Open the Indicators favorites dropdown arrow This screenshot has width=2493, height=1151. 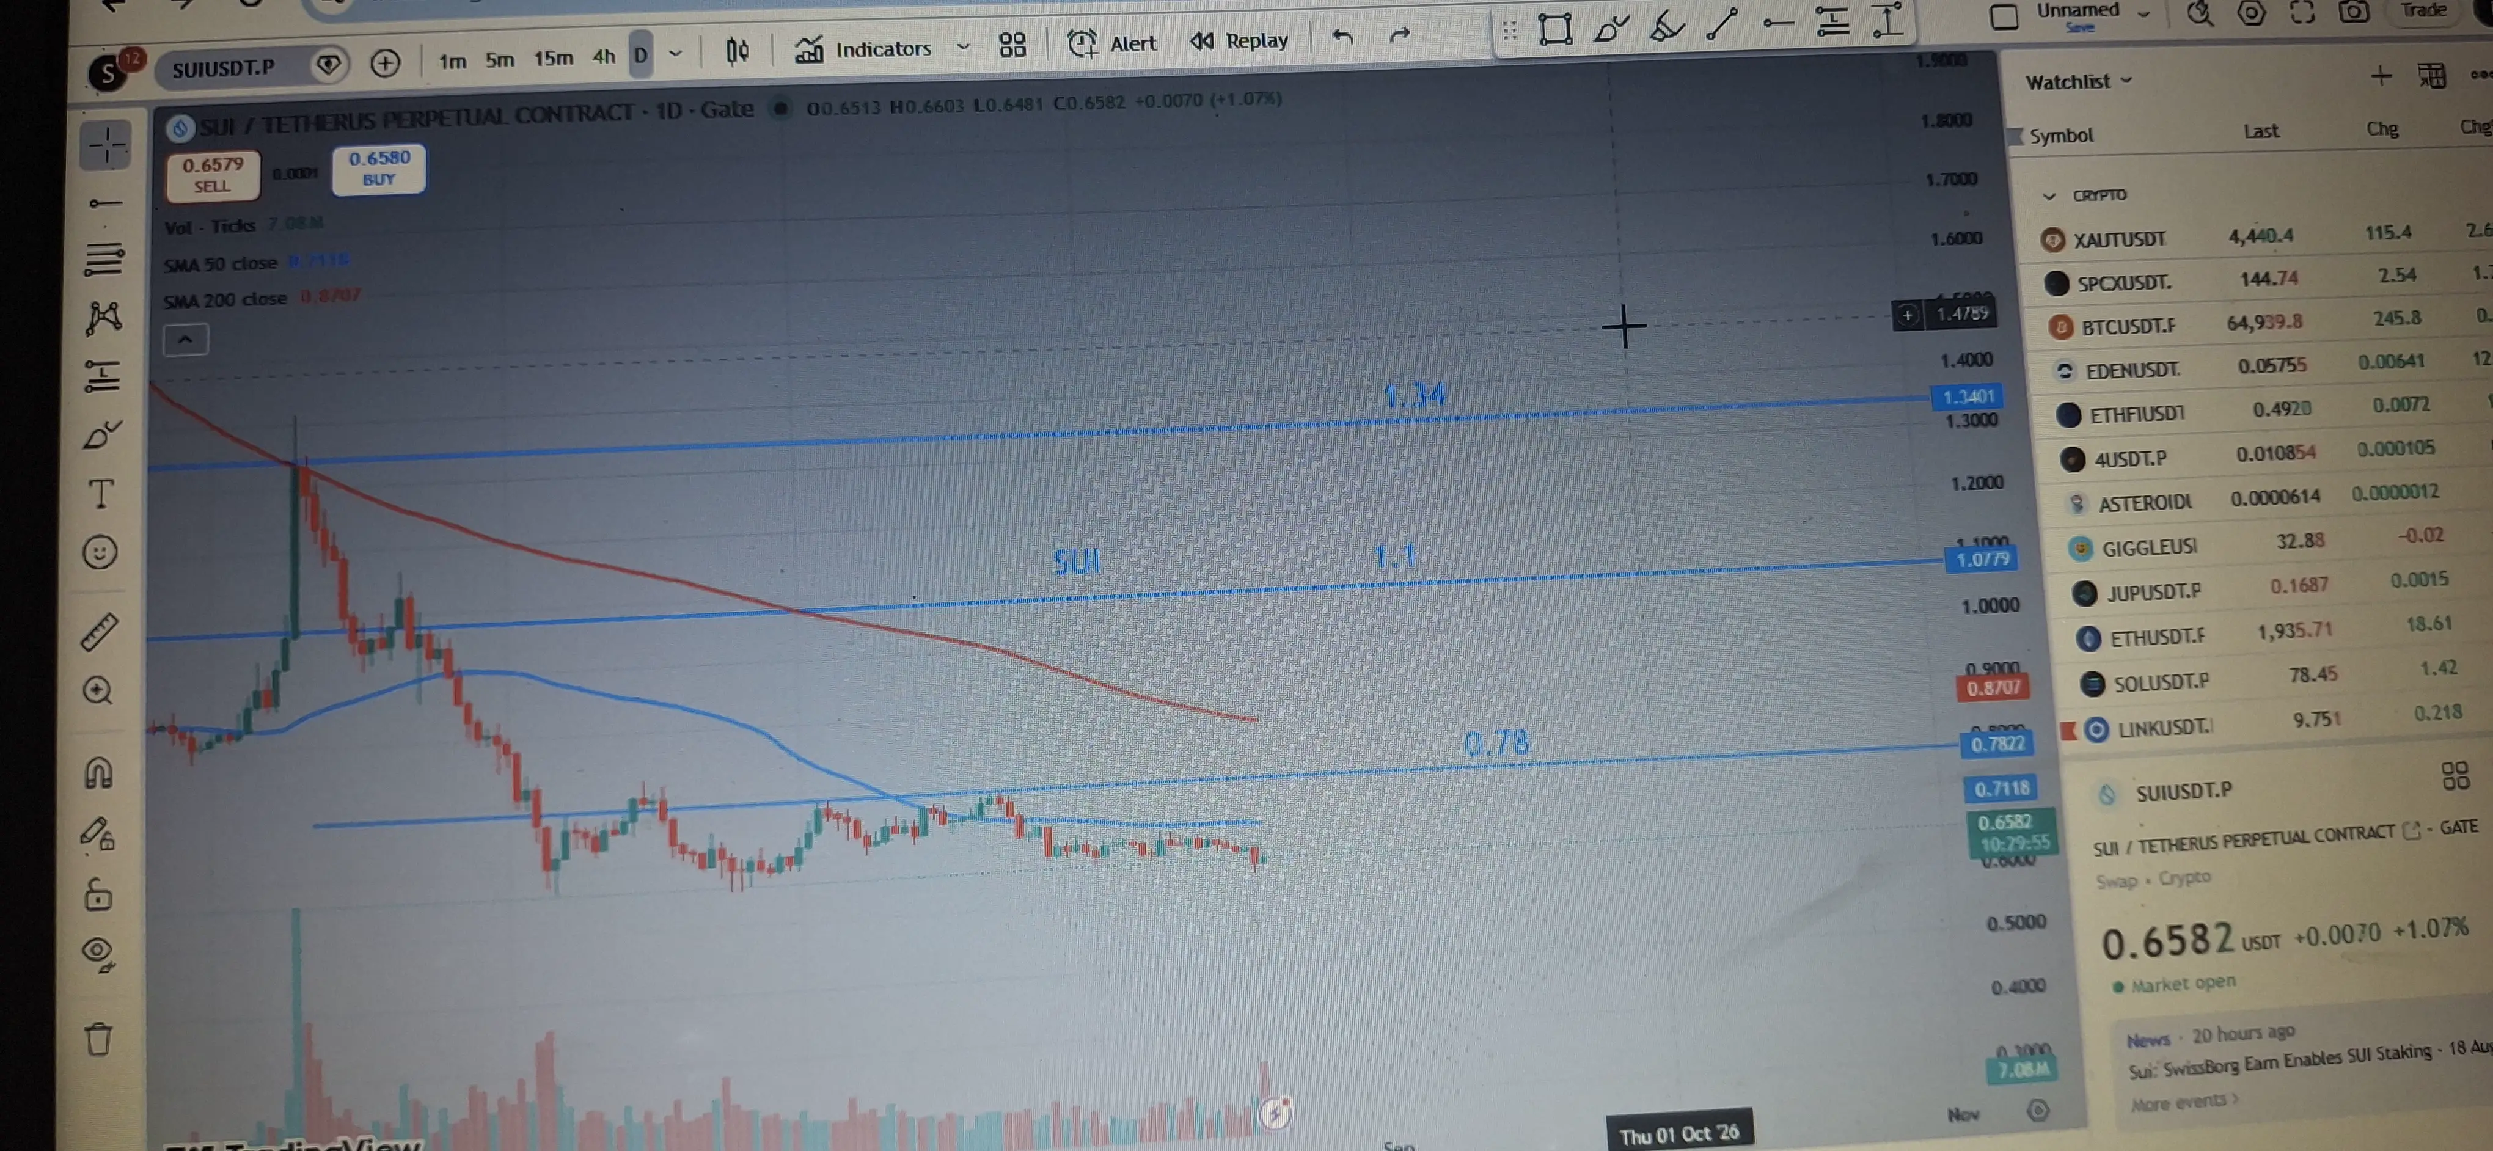(x=963, y=46)
